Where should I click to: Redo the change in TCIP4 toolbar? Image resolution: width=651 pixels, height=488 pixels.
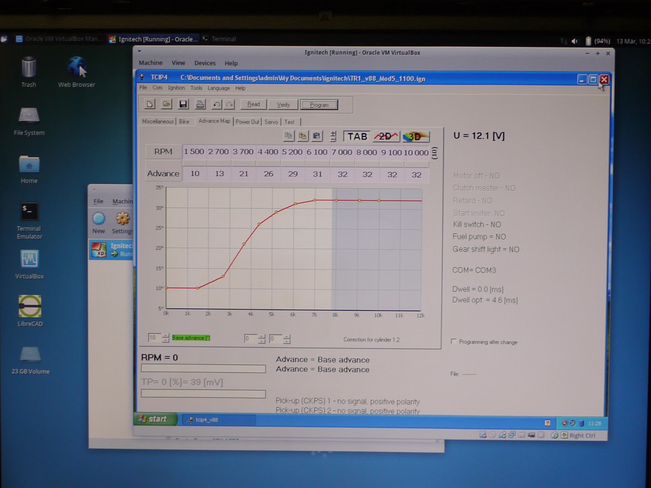(229, 105)
